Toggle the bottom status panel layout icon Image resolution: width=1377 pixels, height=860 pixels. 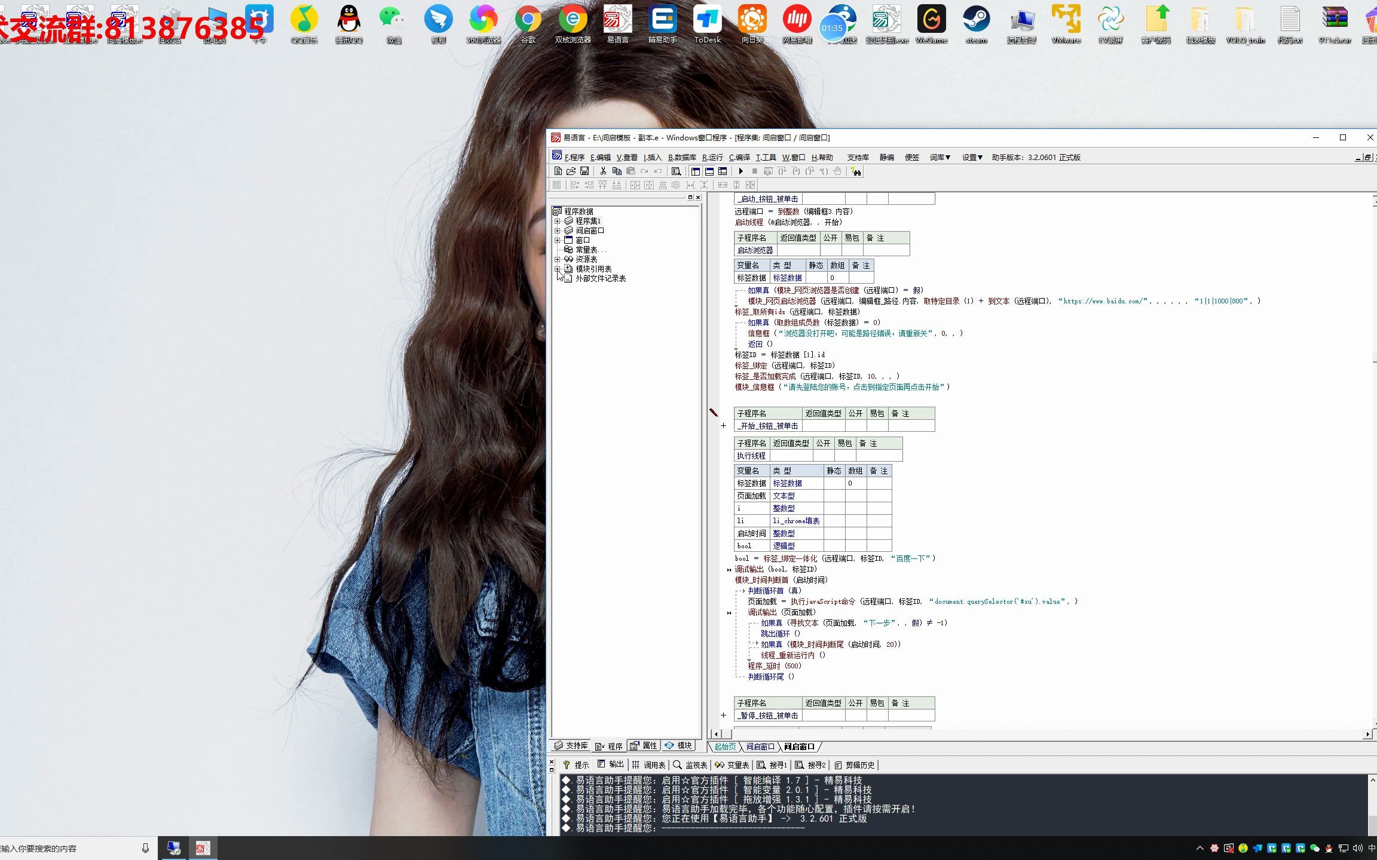[x=709, y=171]
